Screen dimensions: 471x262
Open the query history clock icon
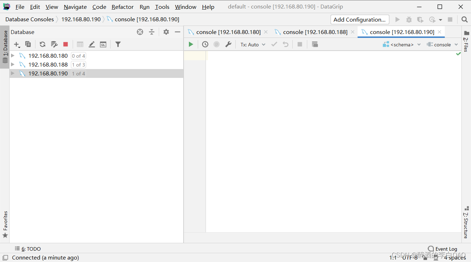[x=205, y=44]
